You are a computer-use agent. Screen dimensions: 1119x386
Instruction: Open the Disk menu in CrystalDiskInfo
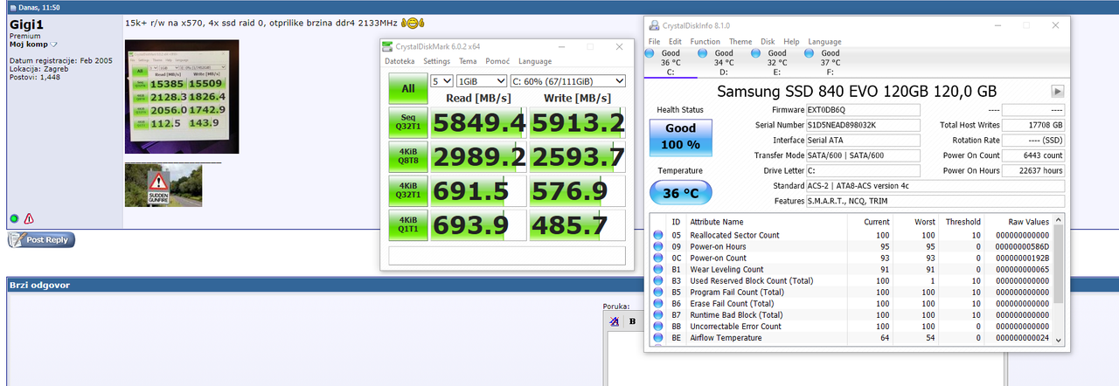point(768,41)
